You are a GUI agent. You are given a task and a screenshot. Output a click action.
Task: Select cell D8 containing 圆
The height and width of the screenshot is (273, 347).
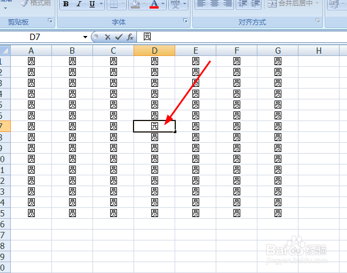point(155,137)
